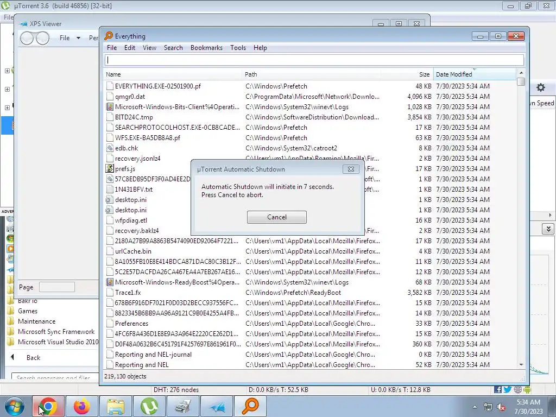The width and height of the screenshot is (556, 417).
Task: Select file qmgr0.dat
Action: click(x=130, y=97)
